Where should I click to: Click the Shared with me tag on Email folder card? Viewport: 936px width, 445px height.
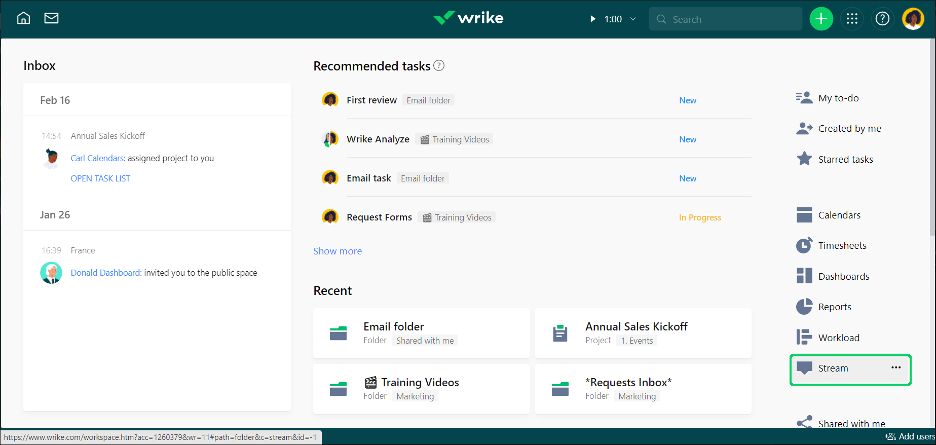coord(425,341)
